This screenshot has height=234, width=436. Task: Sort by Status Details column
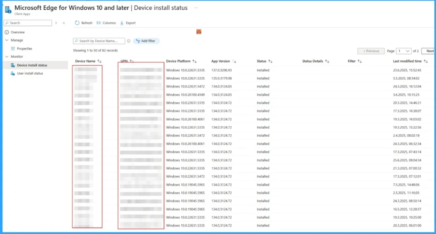(327, 61)
